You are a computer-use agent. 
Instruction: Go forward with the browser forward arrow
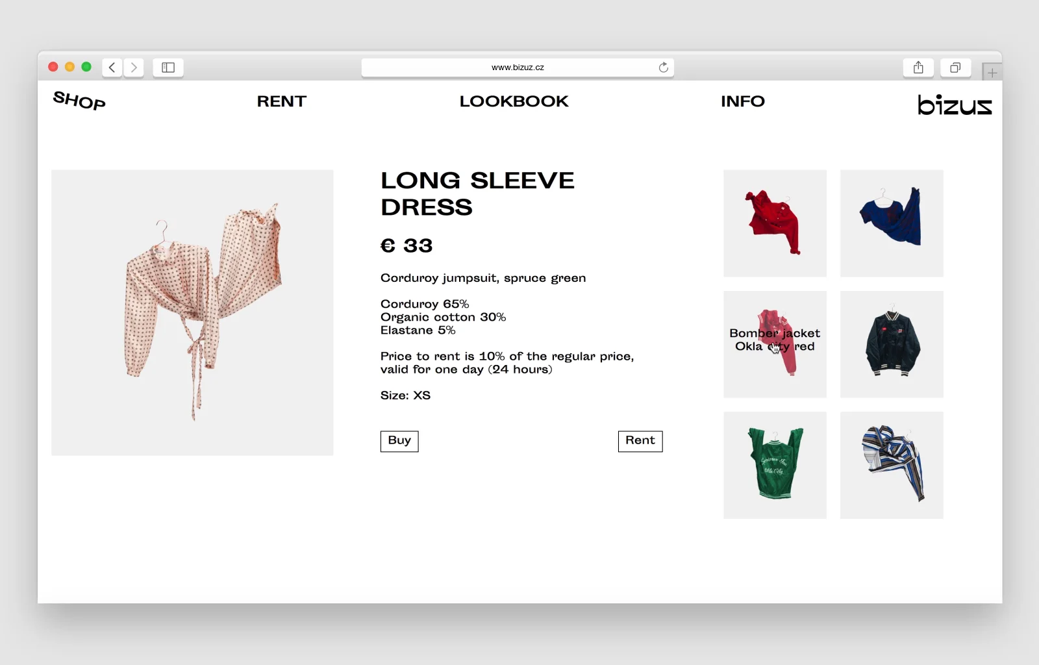[x=134, y=68]
